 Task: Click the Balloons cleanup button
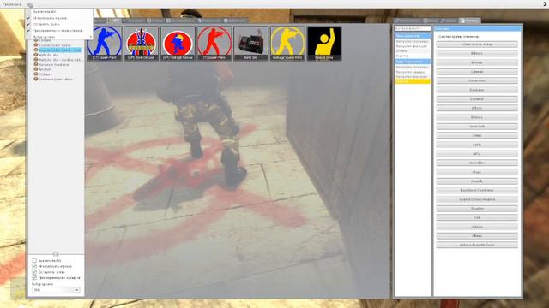(x=477, y=53)
